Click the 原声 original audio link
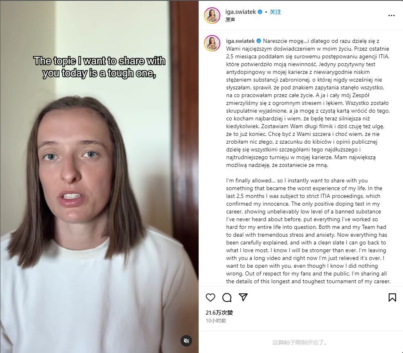The image size is (403, 353). pos(230,20)
